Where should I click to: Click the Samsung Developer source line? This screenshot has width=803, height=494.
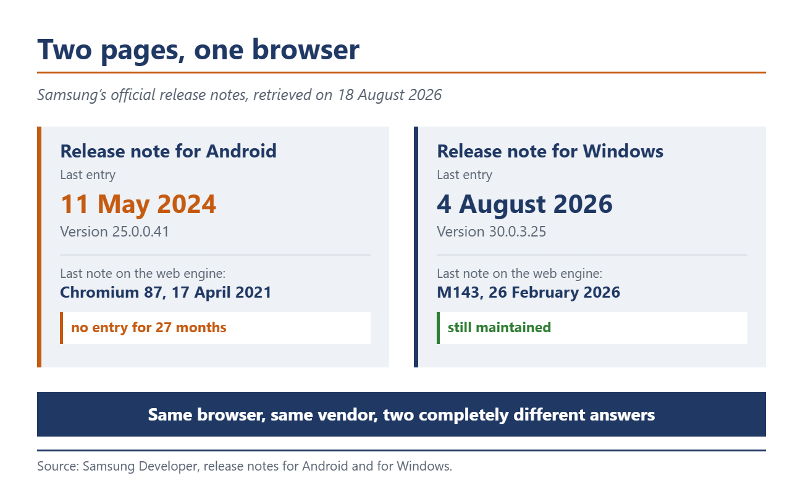click(245, 466)
